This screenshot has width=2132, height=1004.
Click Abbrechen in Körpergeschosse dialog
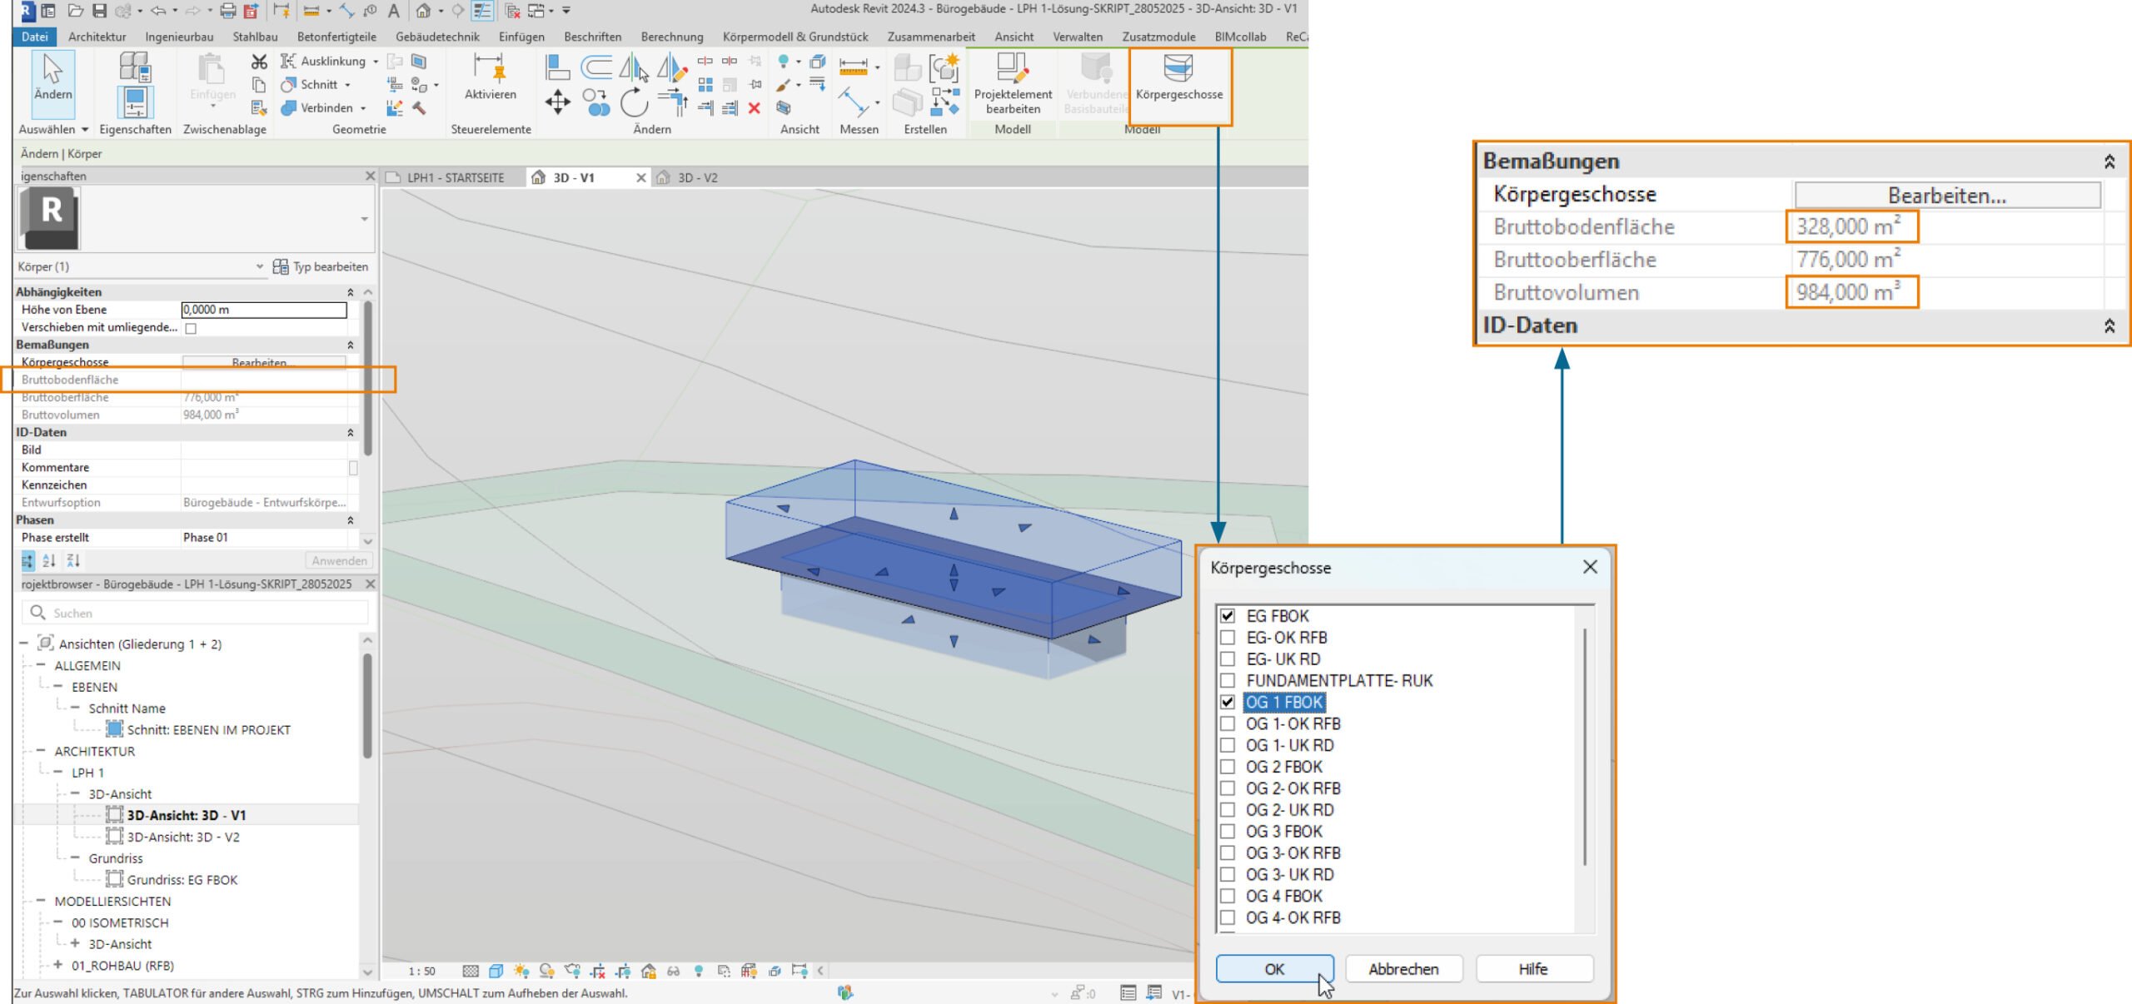coord(1403,969)
